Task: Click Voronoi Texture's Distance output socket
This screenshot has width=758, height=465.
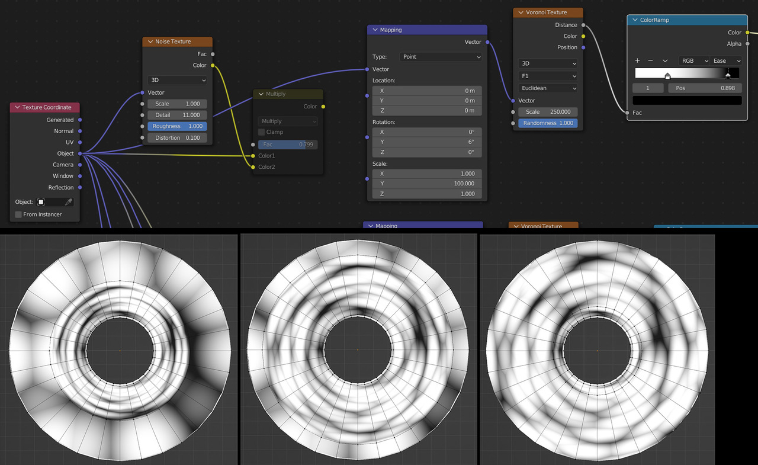Action: click(583, 25)
